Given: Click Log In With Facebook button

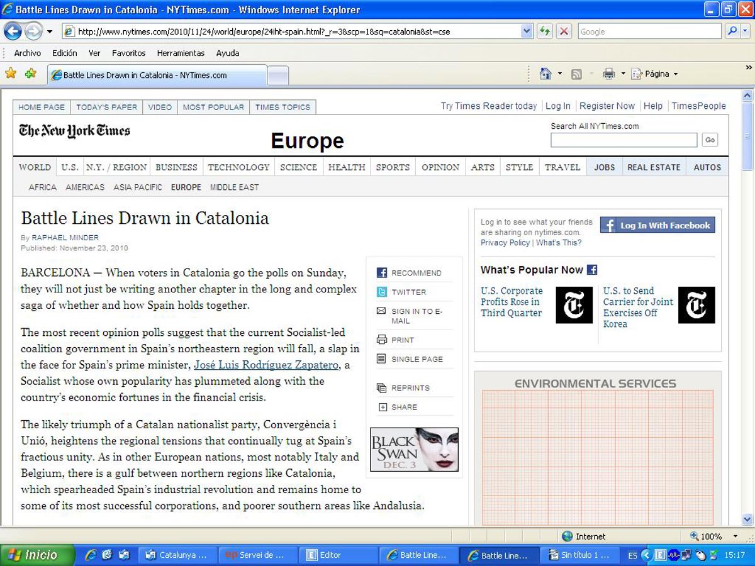Looking at the screenshot, I should point(657,225).
